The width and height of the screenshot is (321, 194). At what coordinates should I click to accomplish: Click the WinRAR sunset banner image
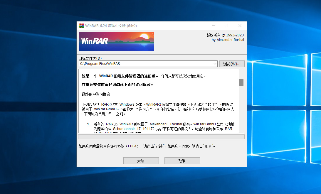coord(116,42)
